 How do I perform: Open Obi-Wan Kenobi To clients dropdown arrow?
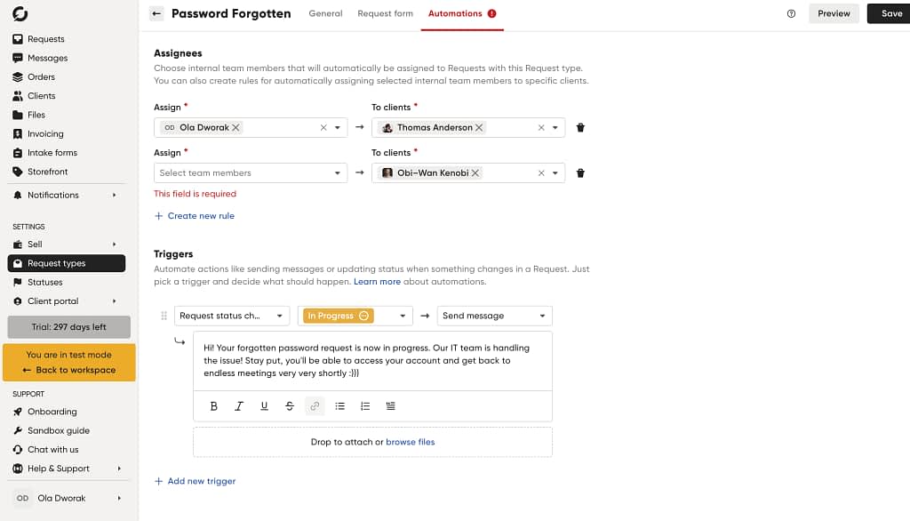tap(555, 173)
